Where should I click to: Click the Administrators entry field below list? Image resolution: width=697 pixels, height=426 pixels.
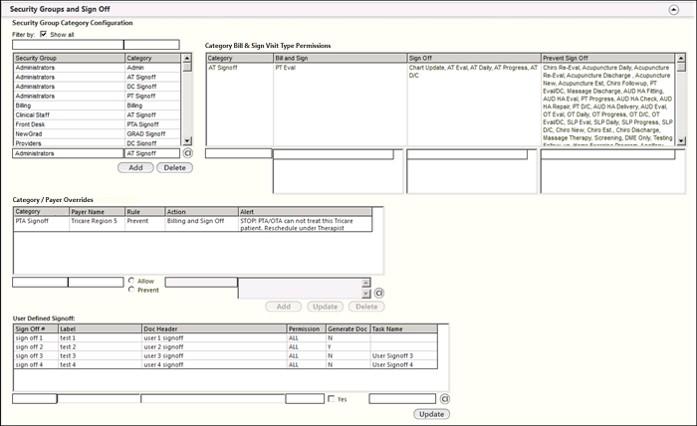click(x=68, y=153)
